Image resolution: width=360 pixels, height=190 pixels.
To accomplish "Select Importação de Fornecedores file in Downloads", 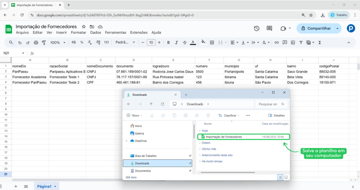I will [243, 137].
